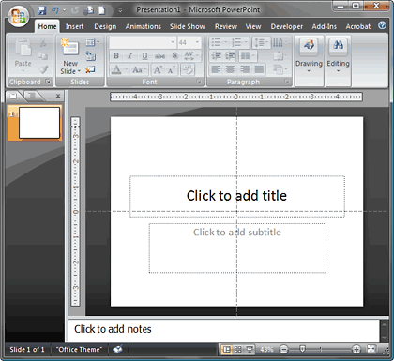Decrease font size with Shrink Font
Viewport: 394px width, 361px height.
pos(171,69)
